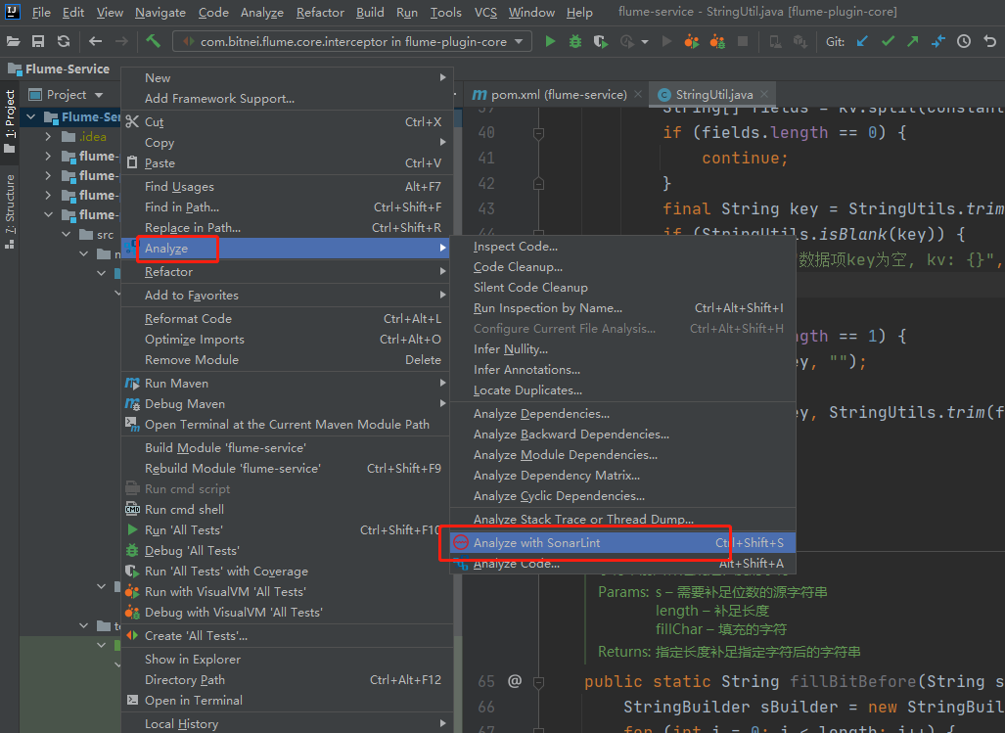
Task: Update project with Git blue arrow icon
Action: 862,41
